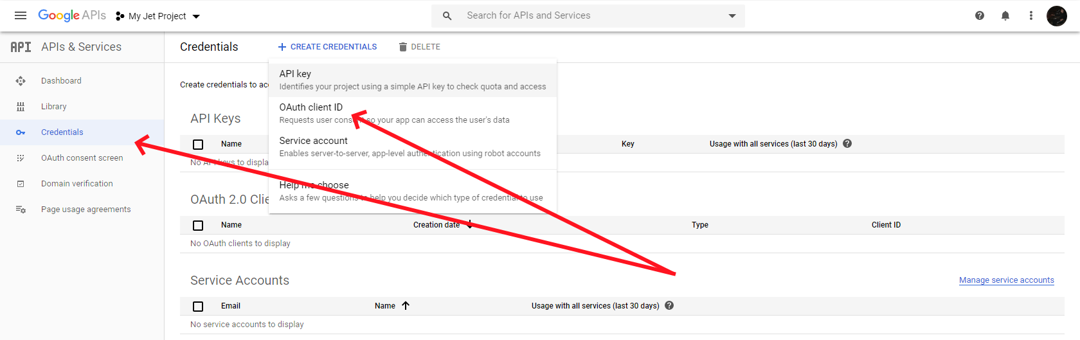Choose OAuth client ID option
This screenshot has height=340, width=1080.
pyautogui.click(x=413, y=113)
